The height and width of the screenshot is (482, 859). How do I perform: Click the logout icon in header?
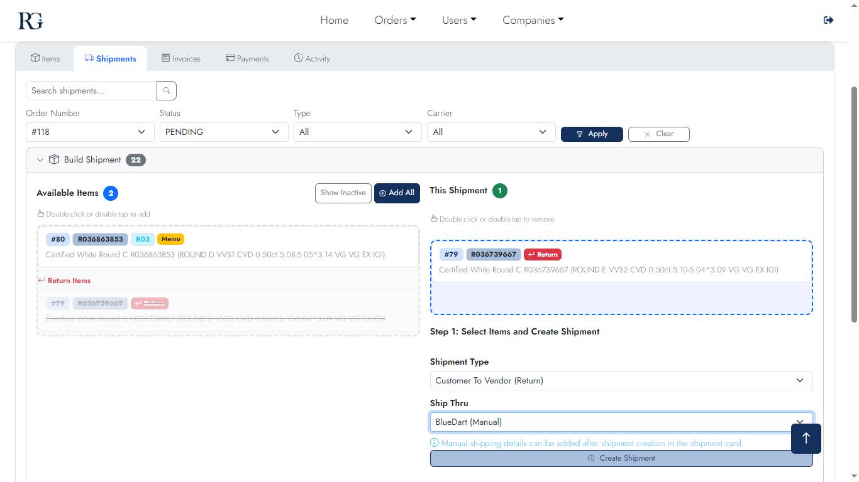[828, 20]
